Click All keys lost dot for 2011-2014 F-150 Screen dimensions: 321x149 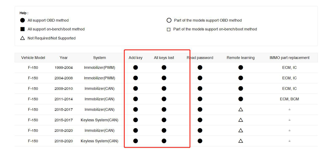coord(164,99)
